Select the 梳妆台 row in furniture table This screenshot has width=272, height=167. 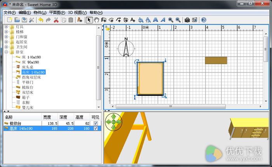pyautogui.click(x=52, y=123)
